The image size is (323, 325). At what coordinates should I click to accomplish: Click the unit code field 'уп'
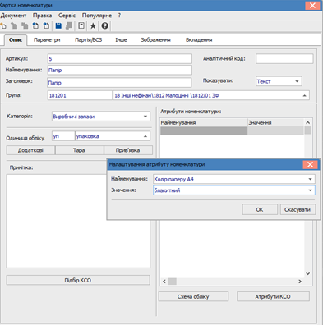coord(63,136)
